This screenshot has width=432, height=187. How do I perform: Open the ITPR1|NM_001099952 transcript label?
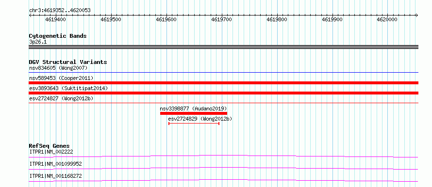[56, 164]
